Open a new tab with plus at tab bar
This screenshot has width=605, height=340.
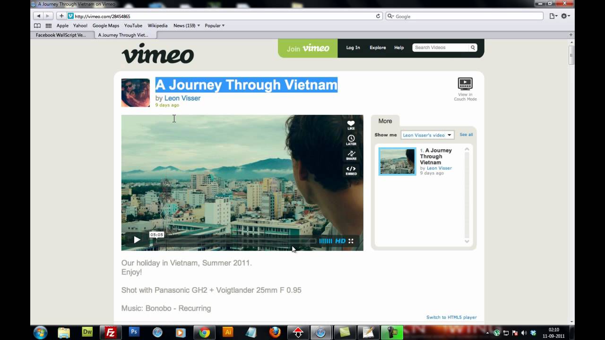pos(571,35)
